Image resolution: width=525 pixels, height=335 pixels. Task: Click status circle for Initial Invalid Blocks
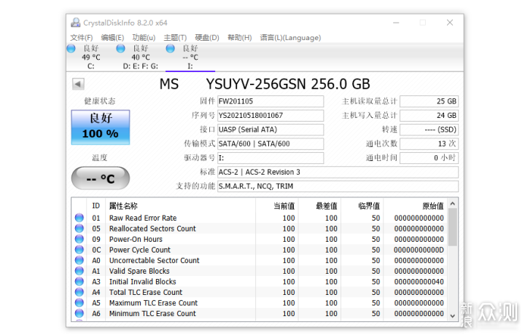click(79, 282)
